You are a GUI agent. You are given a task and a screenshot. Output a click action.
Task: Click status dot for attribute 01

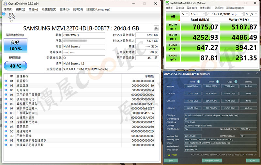[x=6, y=81]
